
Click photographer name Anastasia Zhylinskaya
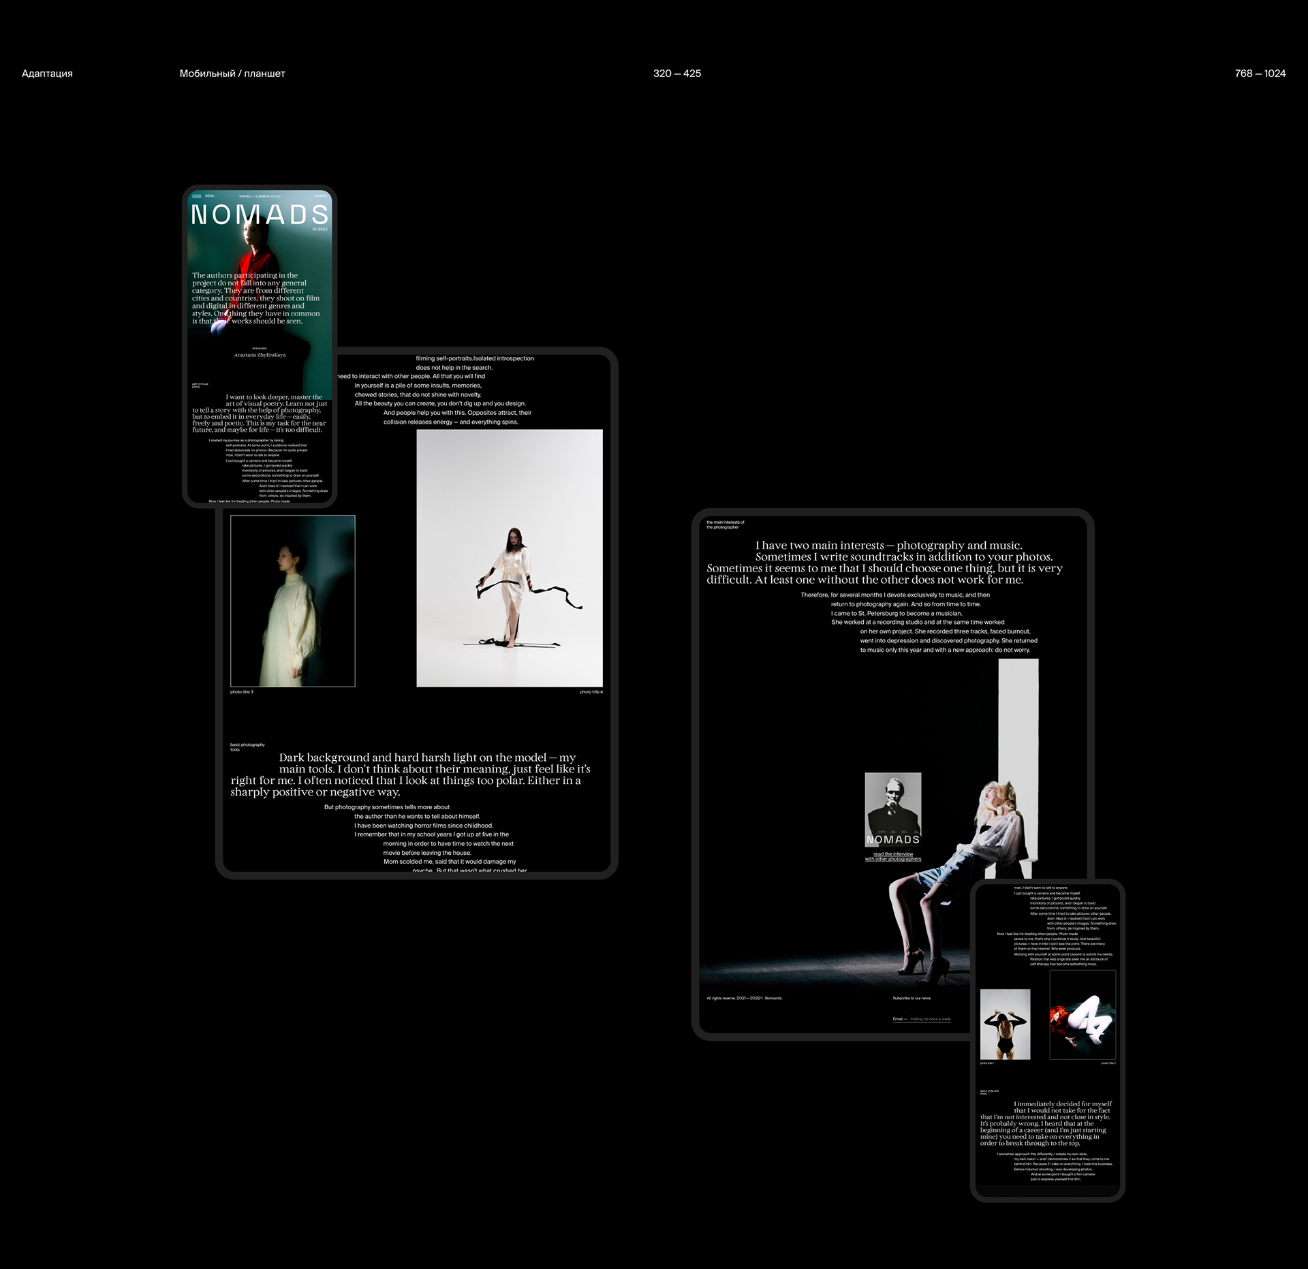(260, 355)
